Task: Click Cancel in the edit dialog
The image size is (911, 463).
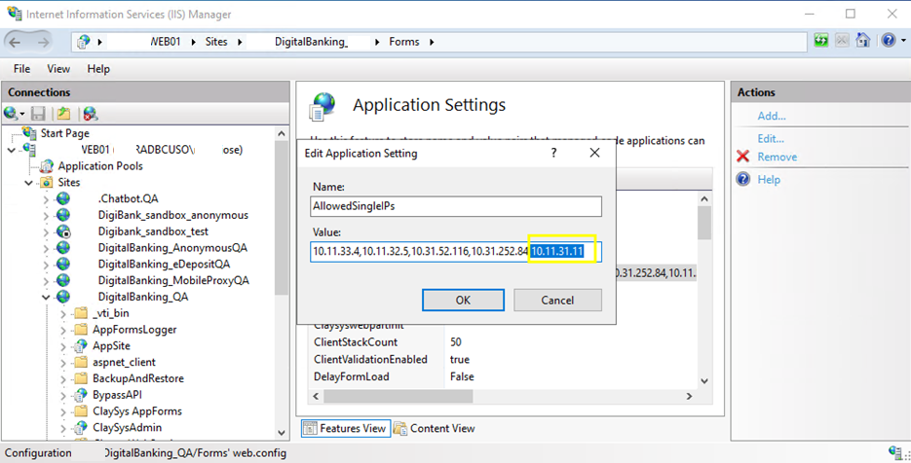Action: [557, 301]
